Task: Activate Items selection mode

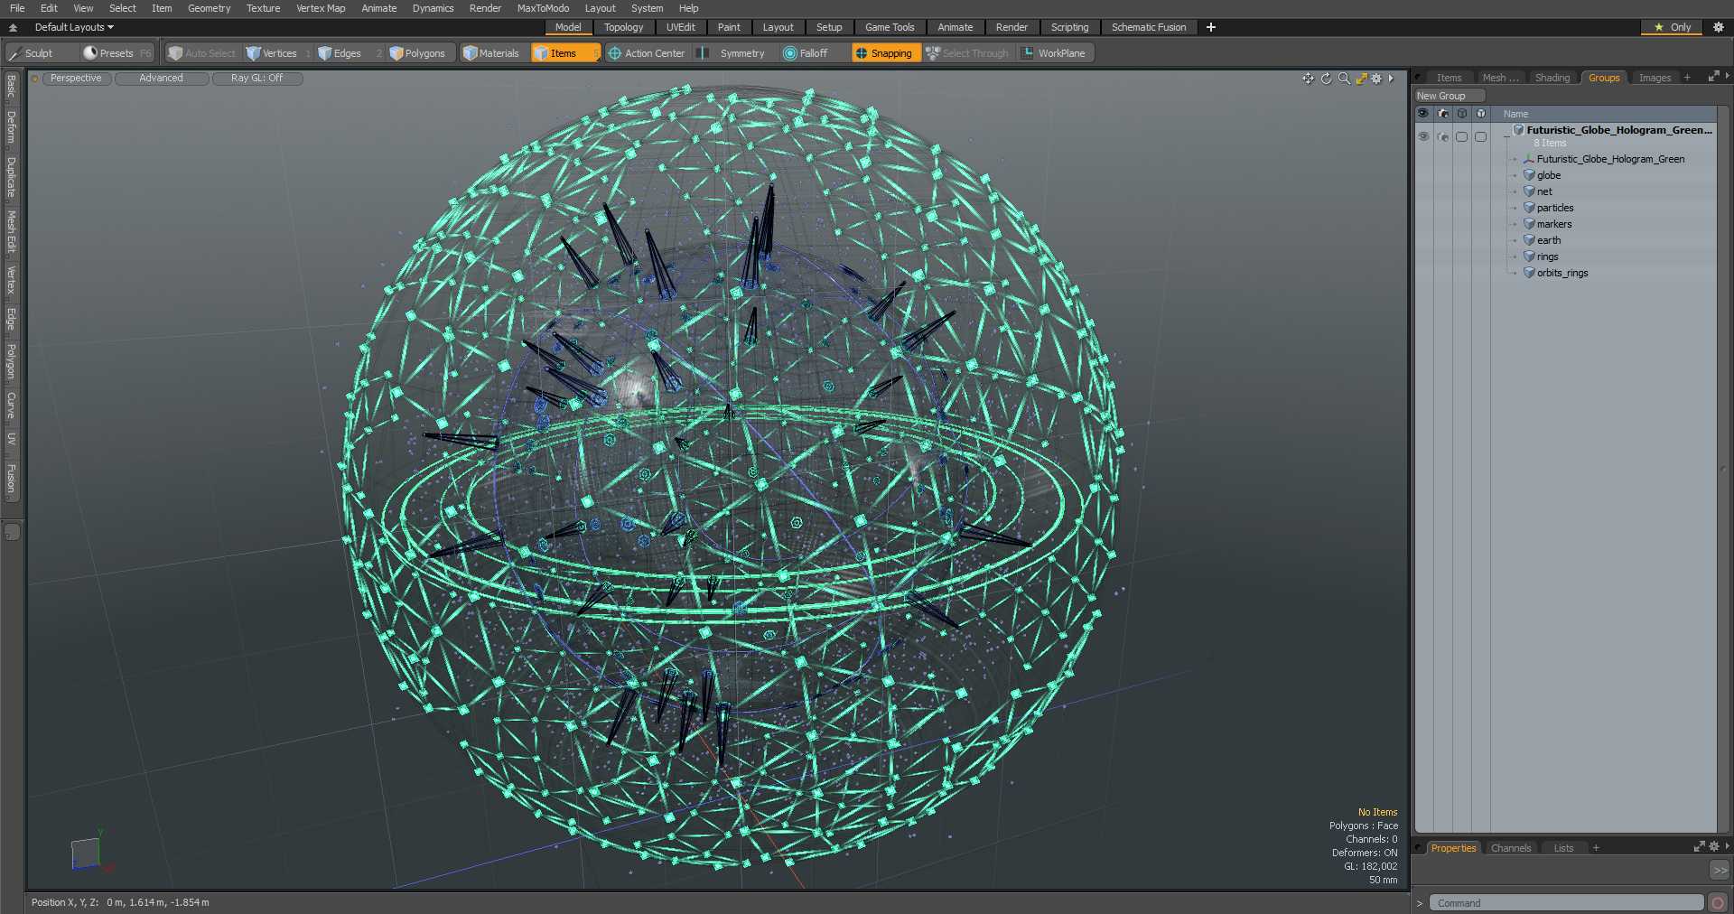Action: 564,53
